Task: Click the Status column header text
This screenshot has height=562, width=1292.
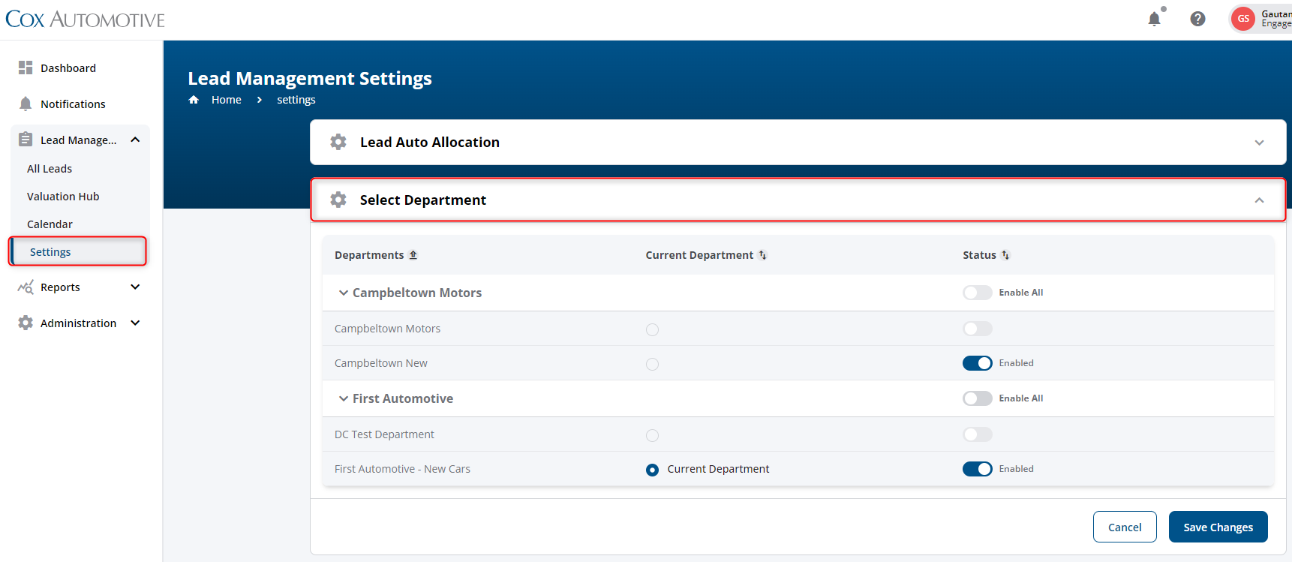Action: tap(979, 255)
